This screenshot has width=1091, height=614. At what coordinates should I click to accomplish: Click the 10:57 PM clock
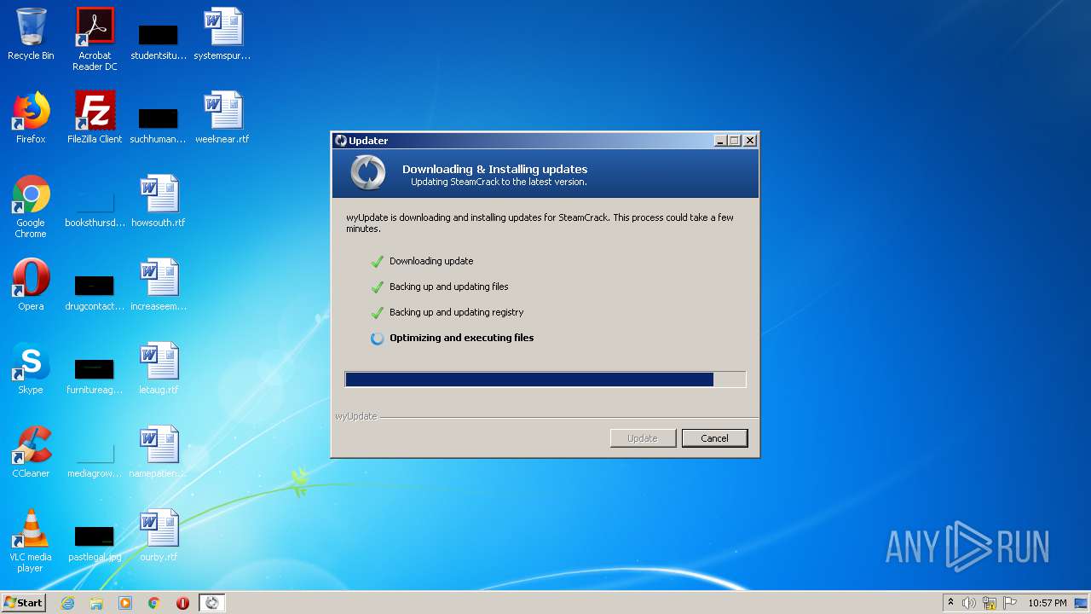click(1047, 603)
